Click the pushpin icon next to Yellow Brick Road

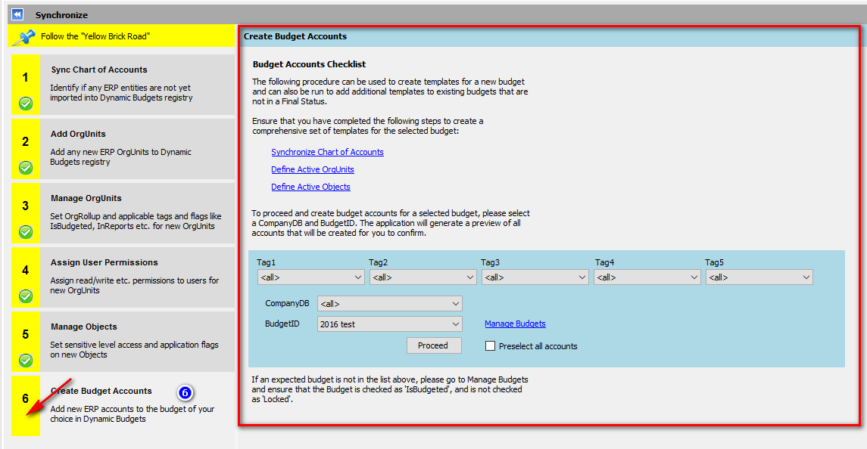[x=23, y=37]
